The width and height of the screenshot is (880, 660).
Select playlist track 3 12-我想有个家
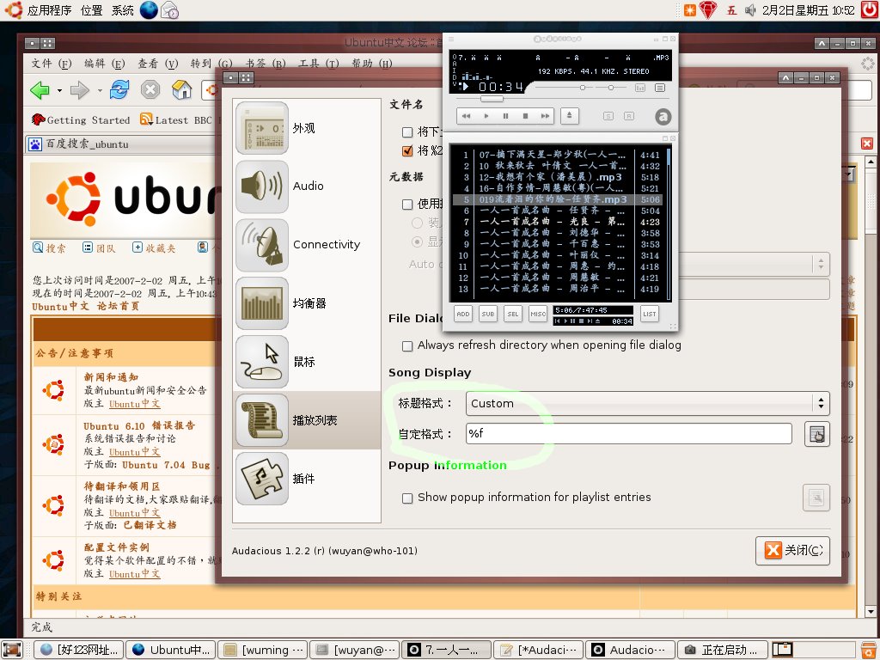[x=559, y=177]
